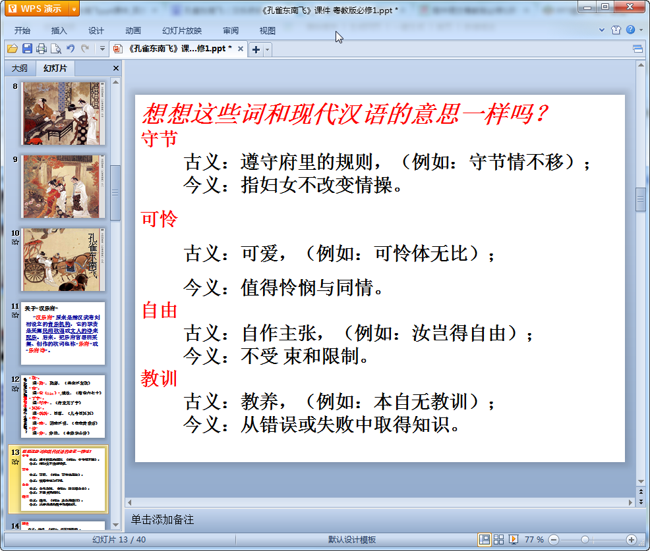
Task: Open the 视图 menu tab
Action: pos(268,31)
